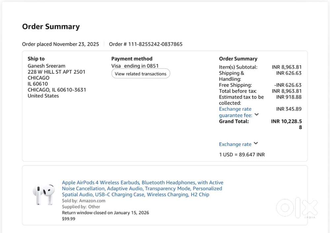Screen dimensions: 330x233
Task: Click the Ship to heading
Action: (x=36, y=59)
